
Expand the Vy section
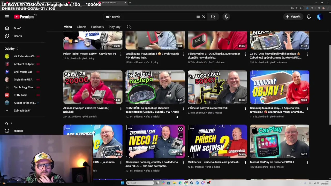8,123
